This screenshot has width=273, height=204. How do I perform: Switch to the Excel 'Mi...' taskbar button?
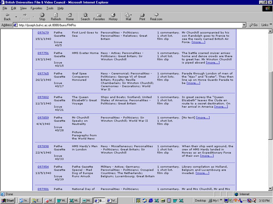pos(74,201)
